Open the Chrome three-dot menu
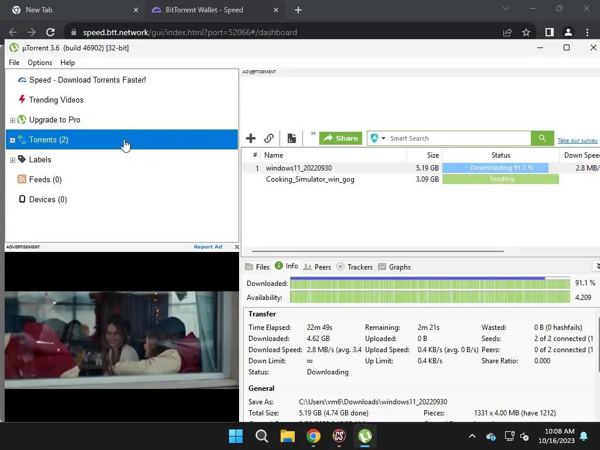The width and height of the screenshot is (600, 450). pyautogui.click(x=587, y=32)
